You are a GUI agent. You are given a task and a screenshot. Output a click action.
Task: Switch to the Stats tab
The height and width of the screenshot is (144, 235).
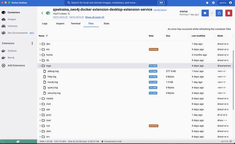106,24
